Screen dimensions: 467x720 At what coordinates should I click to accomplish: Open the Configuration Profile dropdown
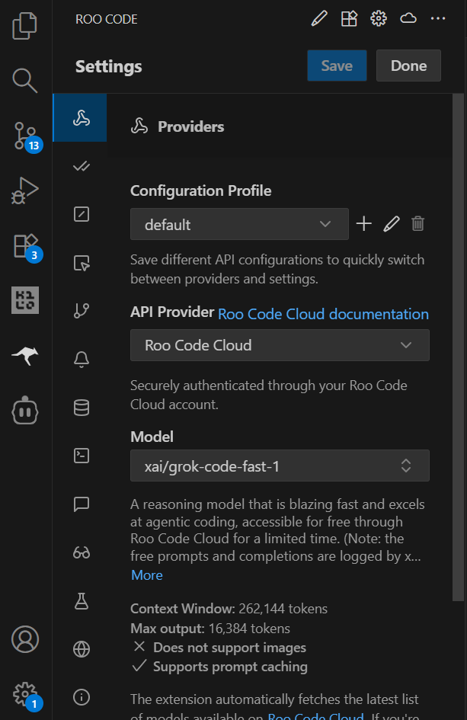coord(239,224)
